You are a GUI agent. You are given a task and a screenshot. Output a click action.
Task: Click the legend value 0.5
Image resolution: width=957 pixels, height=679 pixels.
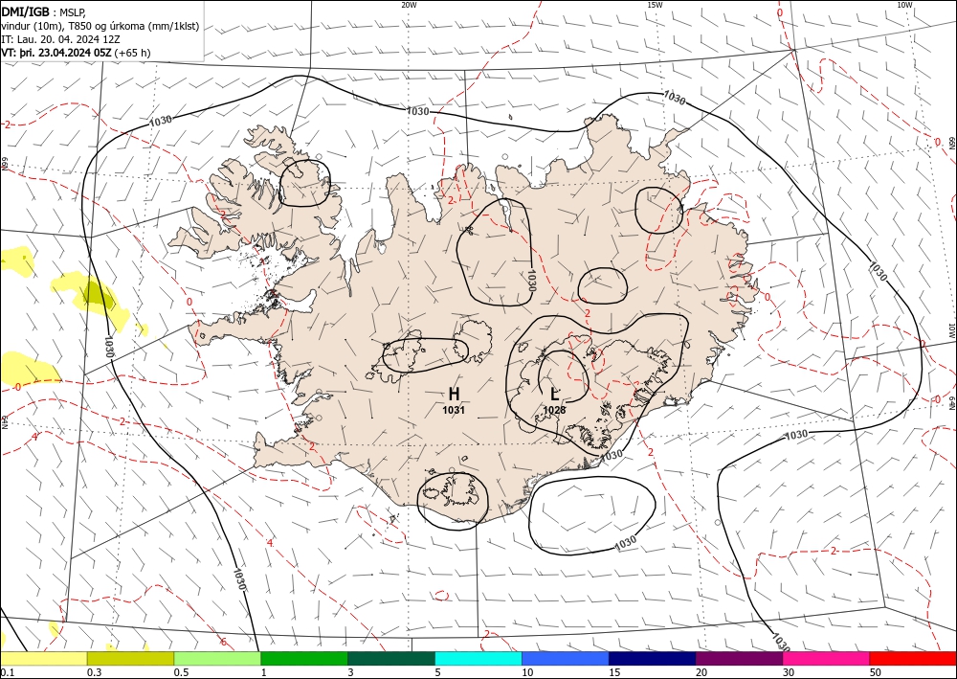[181, 672]
